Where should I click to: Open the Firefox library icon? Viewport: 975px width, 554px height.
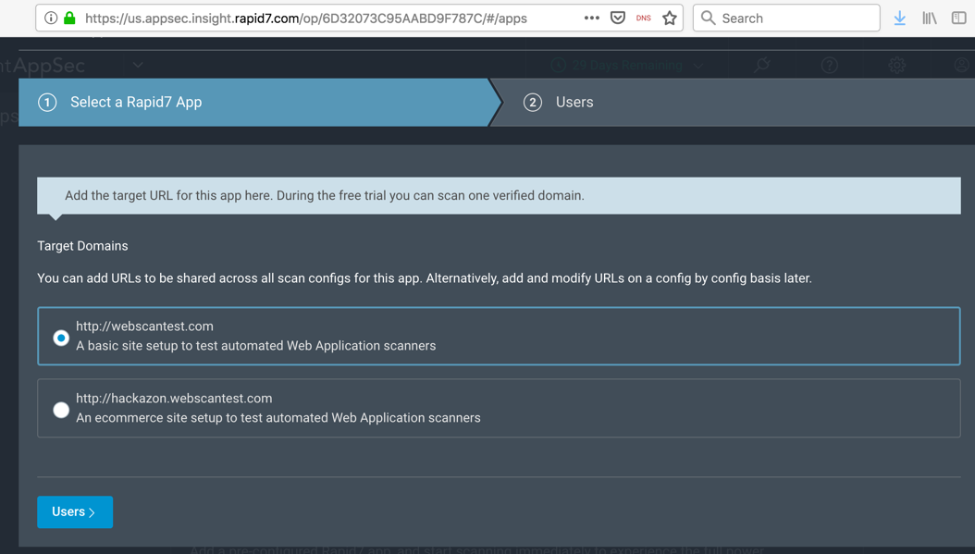click(x=929, y=18)
